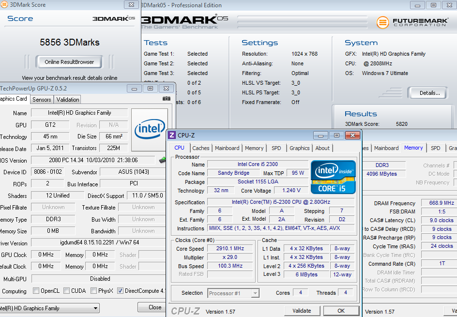Click the GPU-Z screenshot camera icon
This screenshot has height=317, width=457.
(167, 99)
